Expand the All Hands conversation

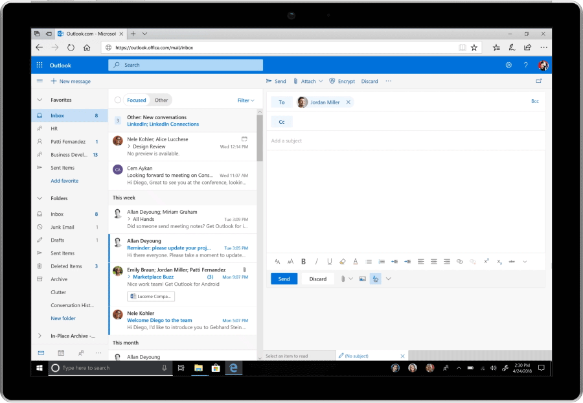pos(129,219)
